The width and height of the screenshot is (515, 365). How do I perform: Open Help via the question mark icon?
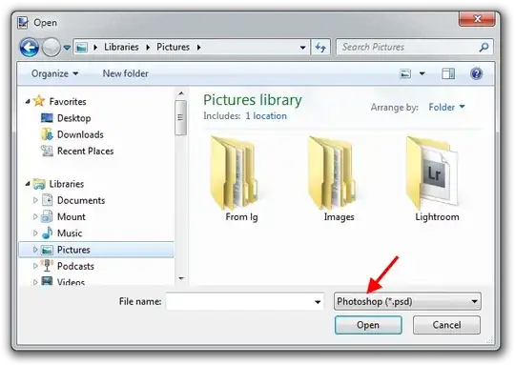[476, 73]
